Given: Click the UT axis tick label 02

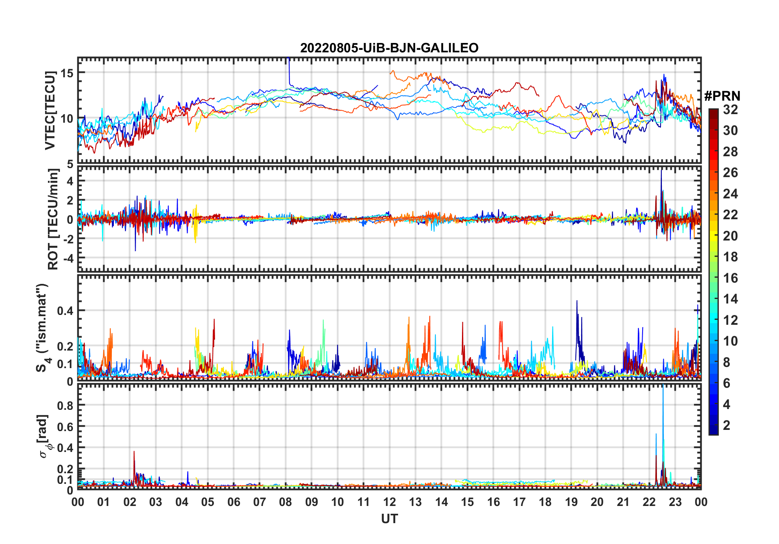Looking at the screenshot, I should tap(130, 502).
